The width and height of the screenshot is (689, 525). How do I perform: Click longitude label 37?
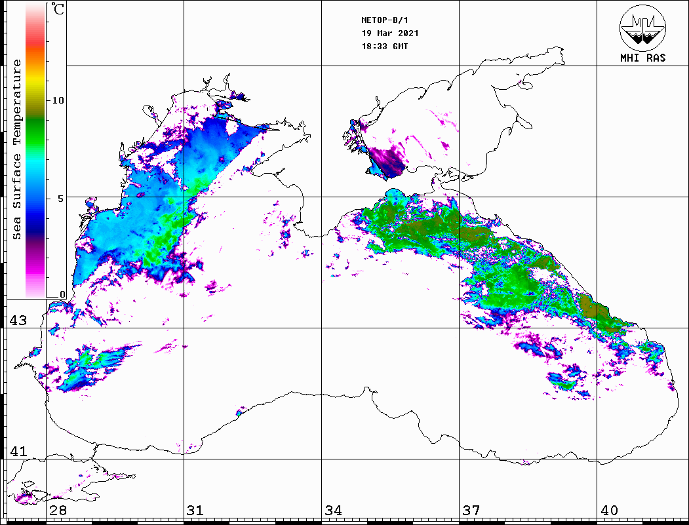[471, 510]
